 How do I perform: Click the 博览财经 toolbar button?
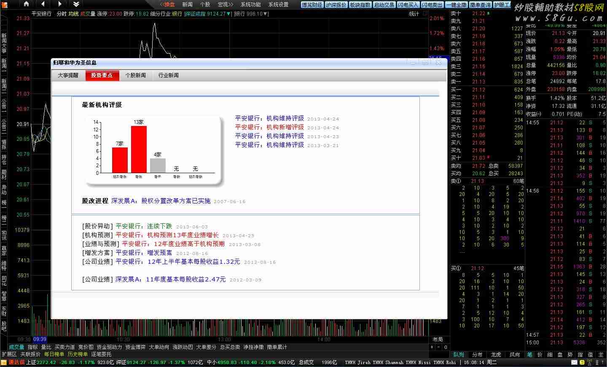(312, 5)
